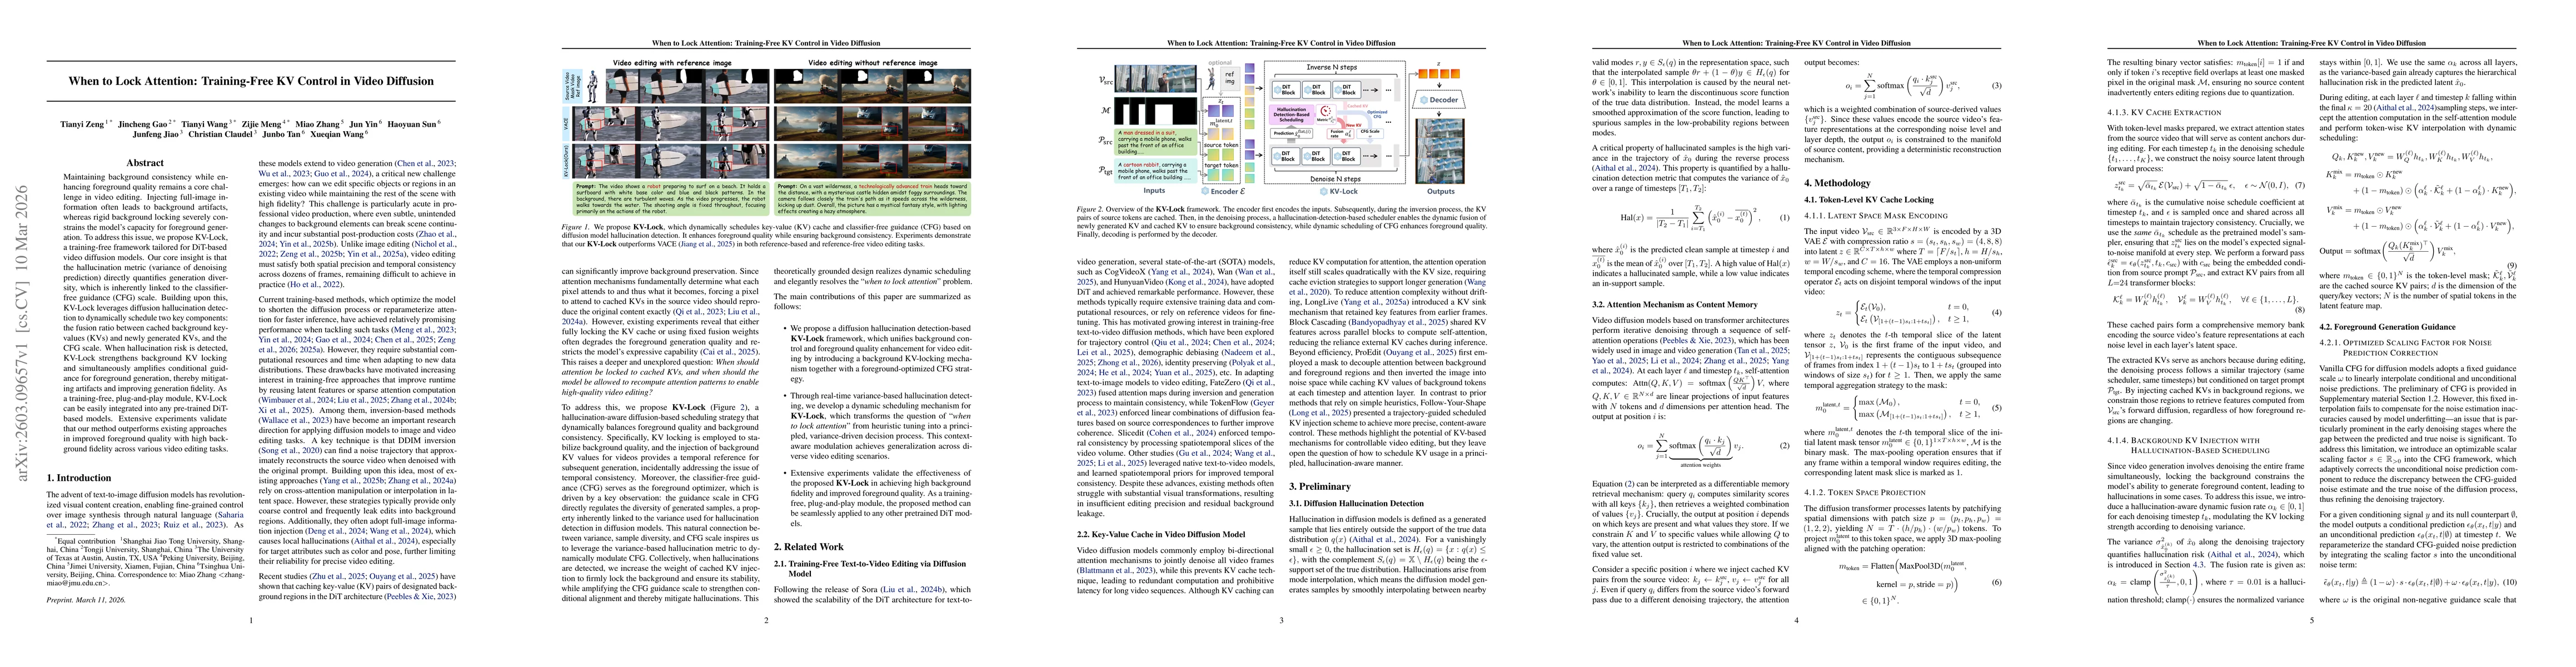2576x667 pixels.
Task: Click the 'Abstract' heading
Action: (145, 163)
